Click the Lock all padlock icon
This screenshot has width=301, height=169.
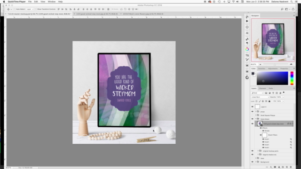[x=269, y=101]
